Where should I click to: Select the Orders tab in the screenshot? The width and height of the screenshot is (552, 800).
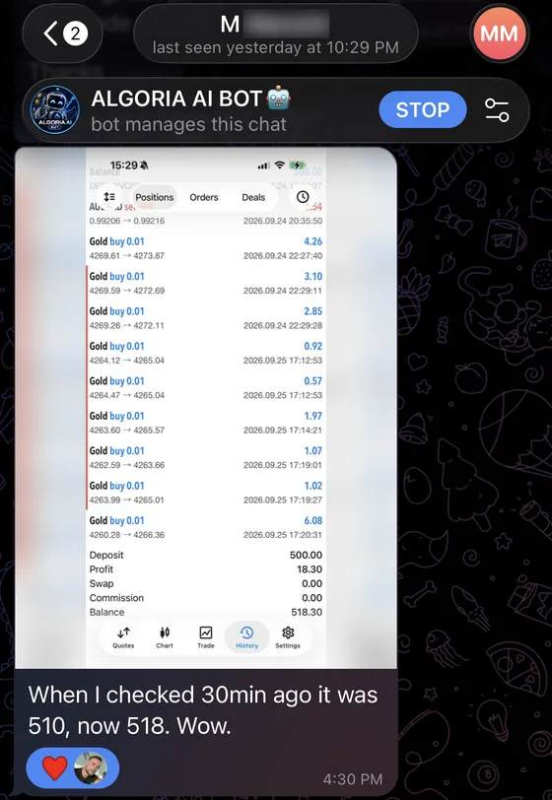204,197
